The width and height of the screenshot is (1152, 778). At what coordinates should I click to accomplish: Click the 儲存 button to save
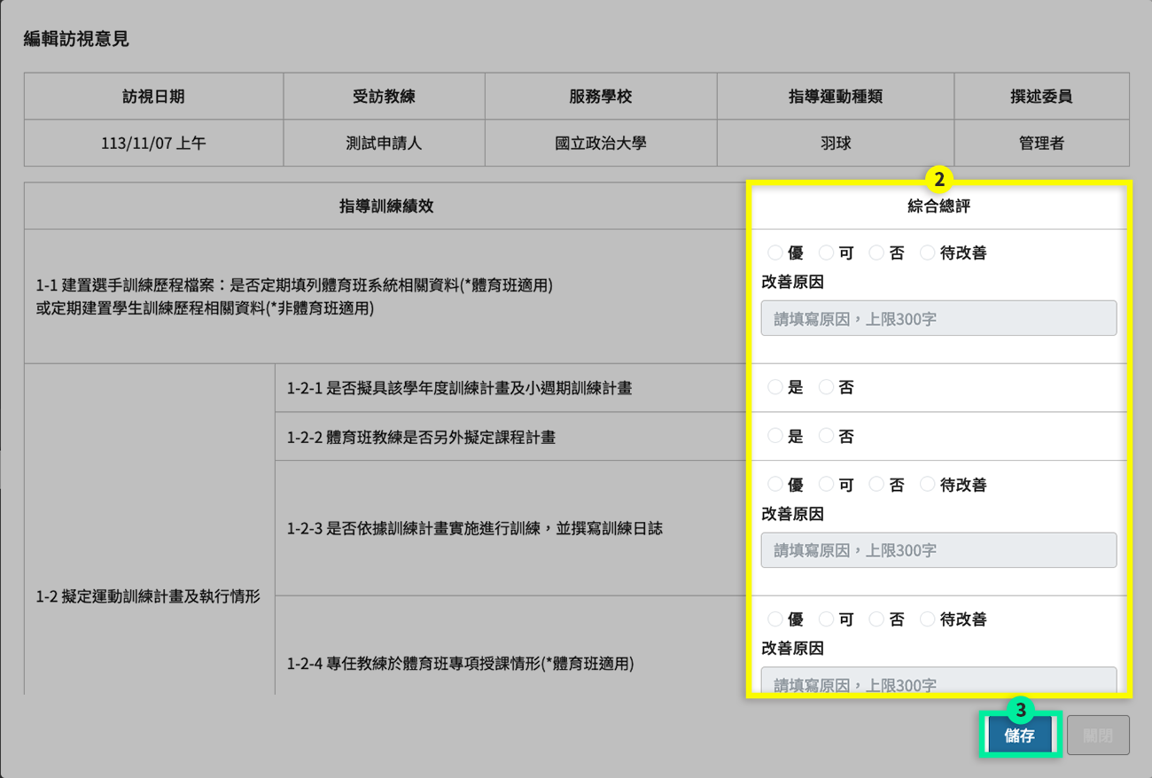pos(1019,735)
